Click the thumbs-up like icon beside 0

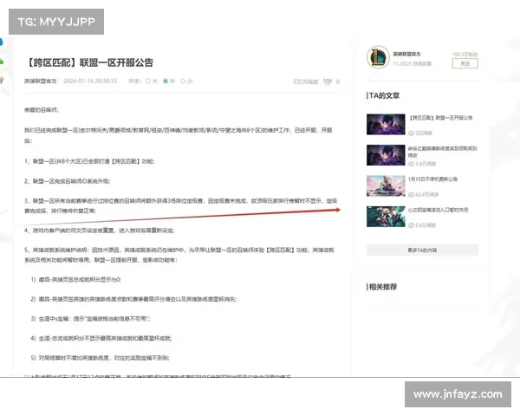point(328,81)
